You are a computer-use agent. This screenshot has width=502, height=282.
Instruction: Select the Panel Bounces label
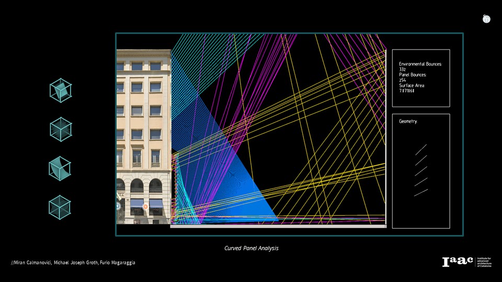pyautogui.click(x=413, y=75)
